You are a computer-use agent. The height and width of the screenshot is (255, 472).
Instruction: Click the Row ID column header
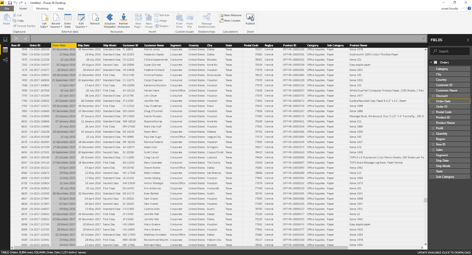(19, 45)
